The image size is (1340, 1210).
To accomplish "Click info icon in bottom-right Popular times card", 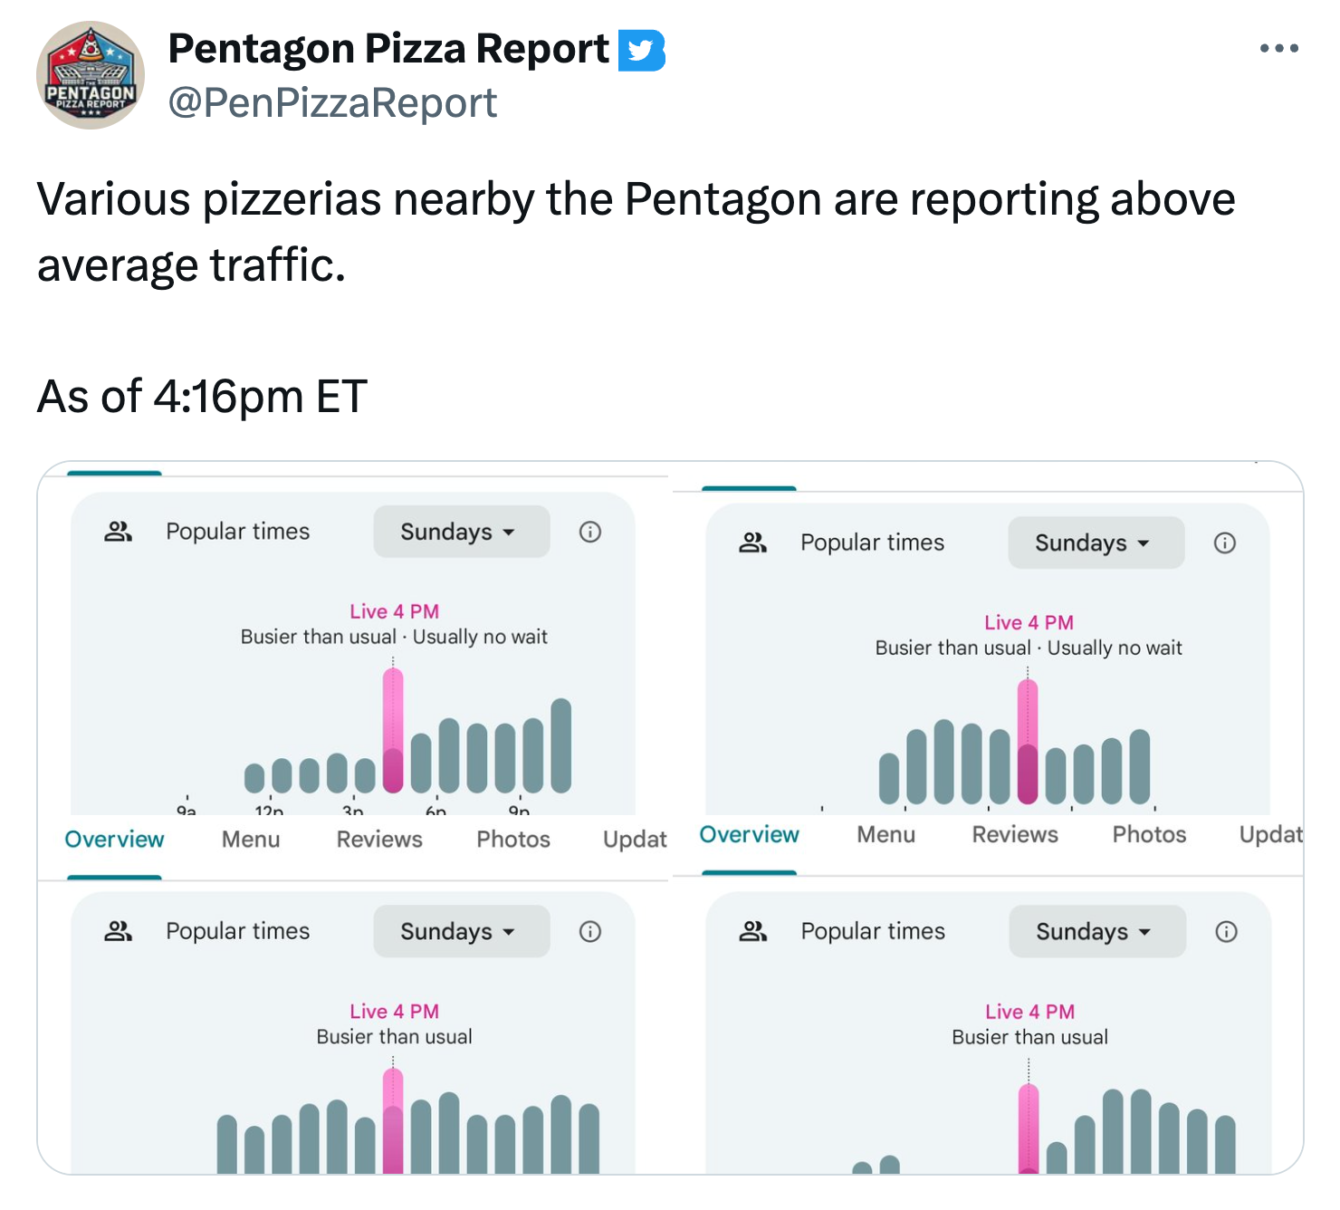I will 1226,931.
